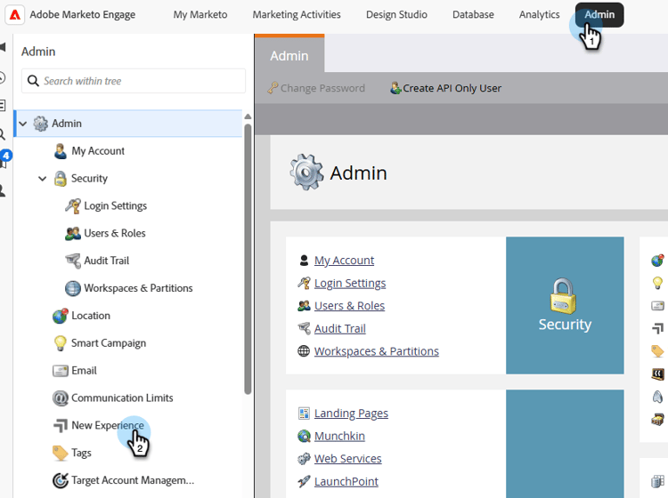Click the magnifier icon in tree search
Image resolution: width=668 pixels, height=498 pixels.
click(x=33, y=81)
